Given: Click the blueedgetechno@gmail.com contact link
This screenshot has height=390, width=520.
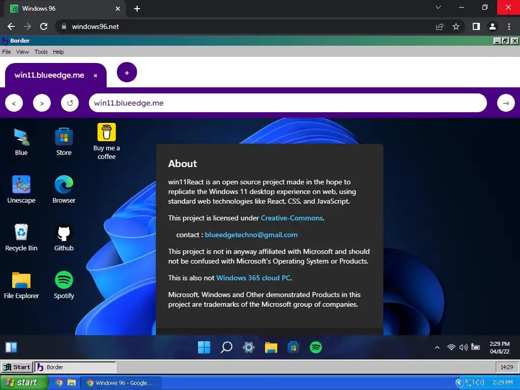Looking at the screenshot, I should click(251, 235).
